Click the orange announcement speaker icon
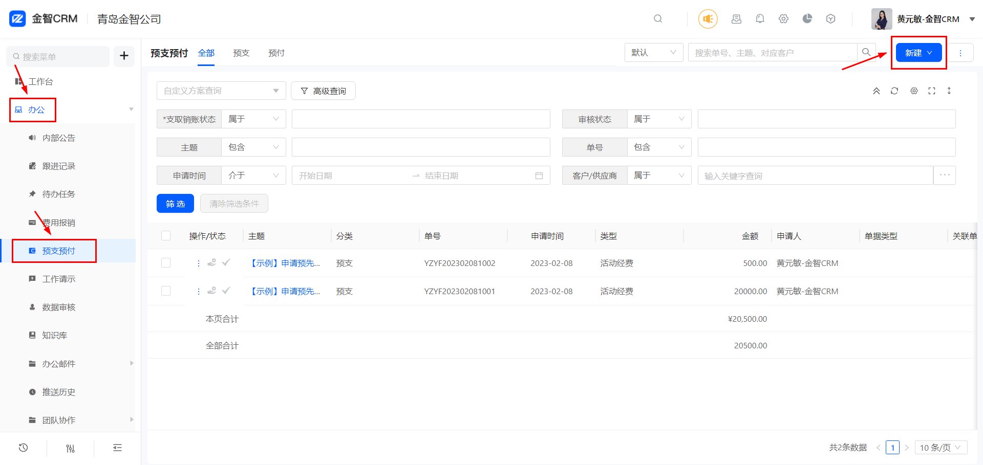Screen dimensions: 983x465 (708, 19)
